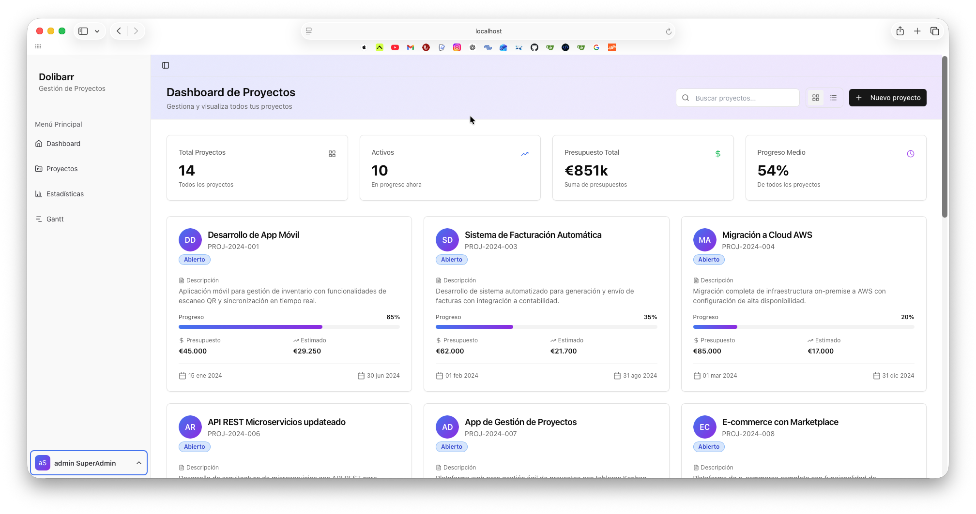Click the page reader icon in address bar

pyautogui.click(x=309, y=31)
